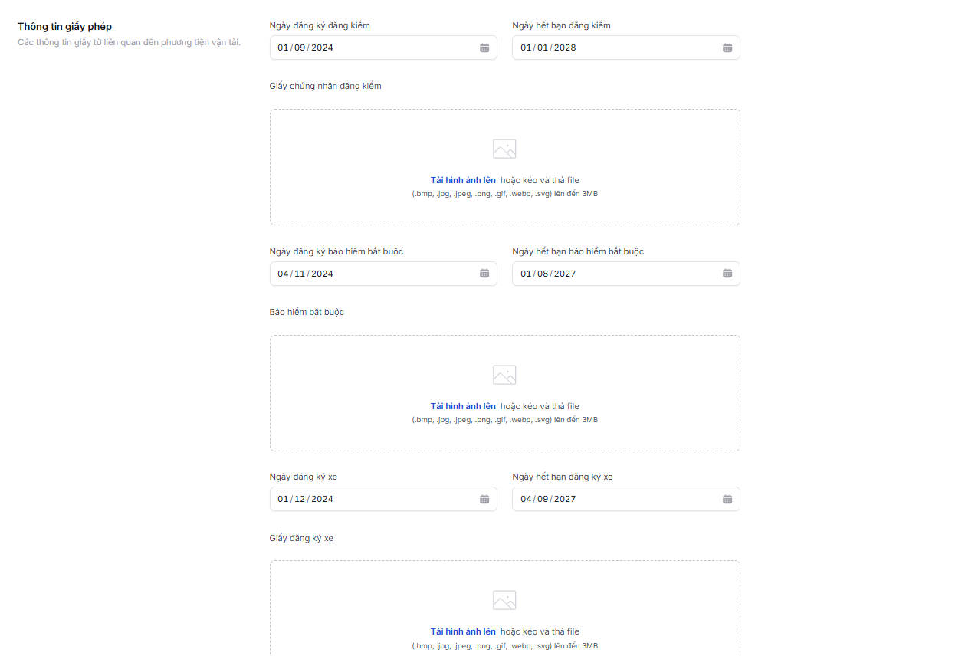Open calendar for Ngày hết hạn bảo hiểm bắt buộc
Image resolution: width=965 pixels, height=656 pixels.
click(x=727, y=274)
